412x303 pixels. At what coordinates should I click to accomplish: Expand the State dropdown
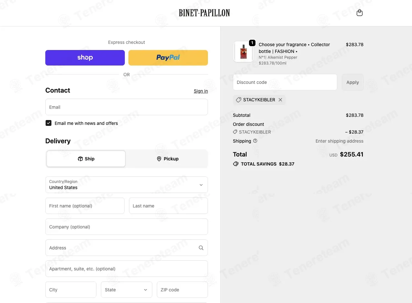tap(126, 290)
